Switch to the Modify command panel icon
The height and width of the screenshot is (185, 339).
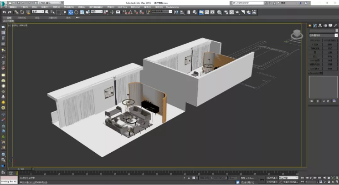314,25
